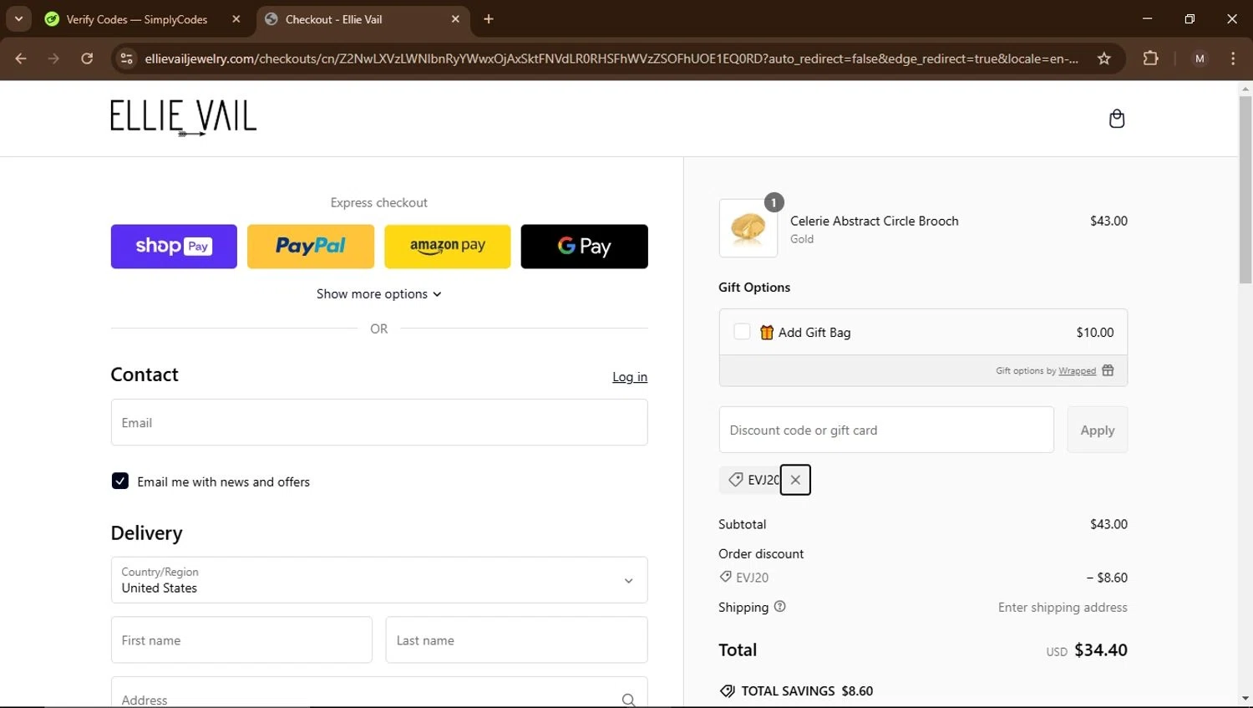Pay with Google Pay
This screenshot has width=1253, height=708.
585,247
